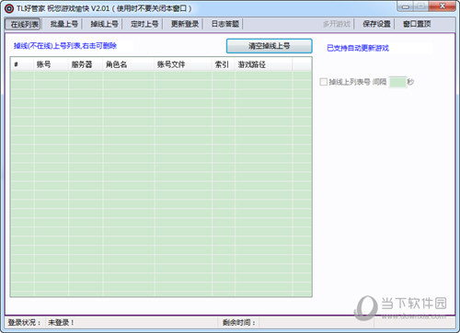Click the 间隔 seconds input field
Screen dimensions: 460x333
pos(397,82)
